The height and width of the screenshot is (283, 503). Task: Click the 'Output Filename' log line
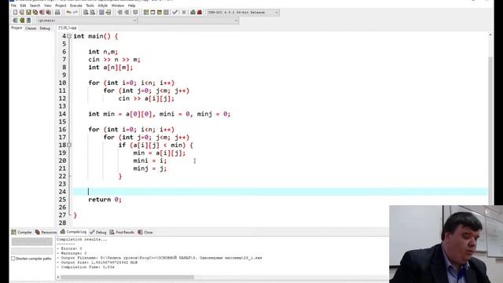click(x=159, y=258)
